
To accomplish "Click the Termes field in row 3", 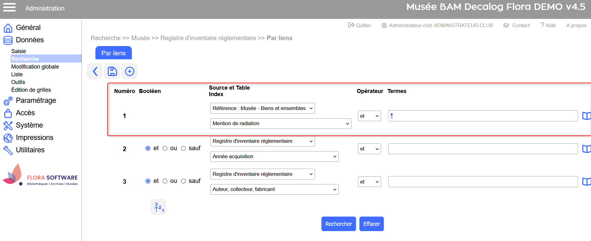I will (x=483, y=182).
